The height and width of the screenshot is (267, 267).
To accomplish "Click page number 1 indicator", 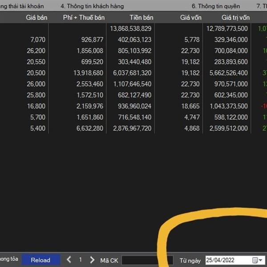I will pos(81,260).
